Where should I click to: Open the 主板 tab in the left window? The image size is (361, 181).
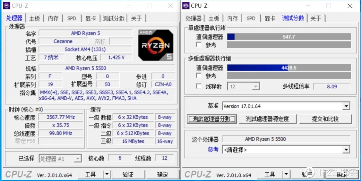click(34, 18)
